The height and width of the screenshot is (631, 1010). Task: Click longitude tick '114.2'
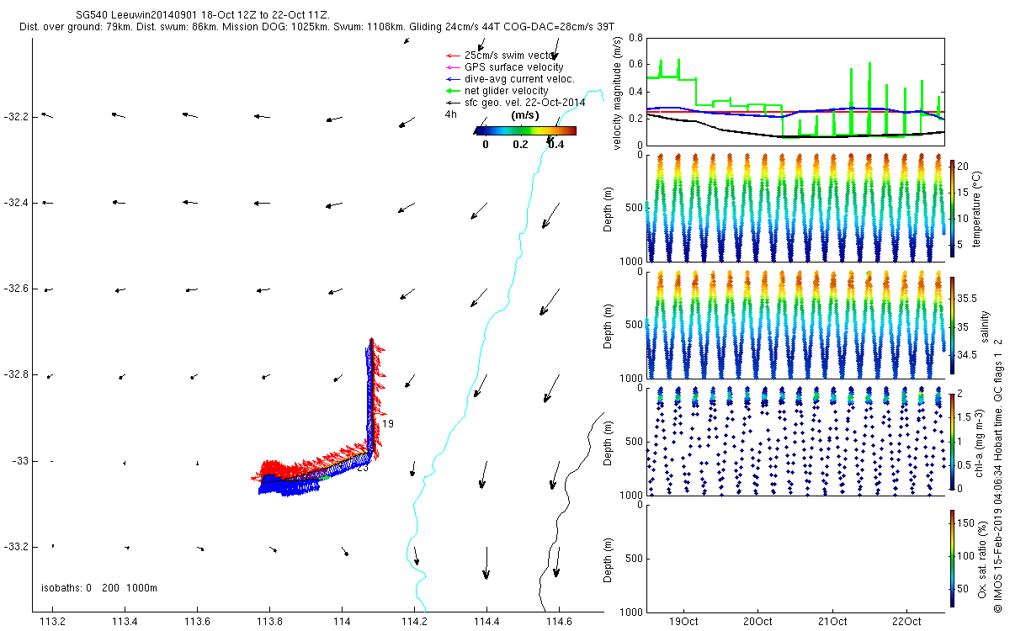pyautogui.click(x=414, y=622)
